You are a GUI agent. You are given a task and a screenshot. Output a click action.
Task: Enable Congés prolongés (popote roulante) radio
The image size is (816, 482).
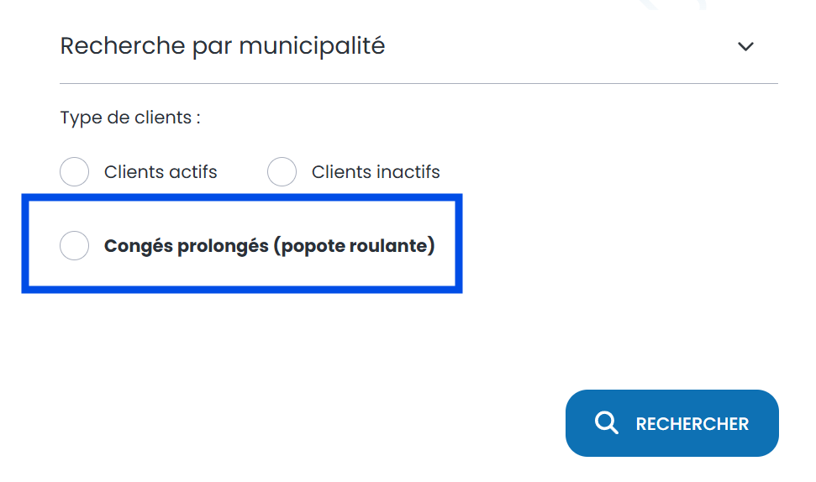click(75, 246)
